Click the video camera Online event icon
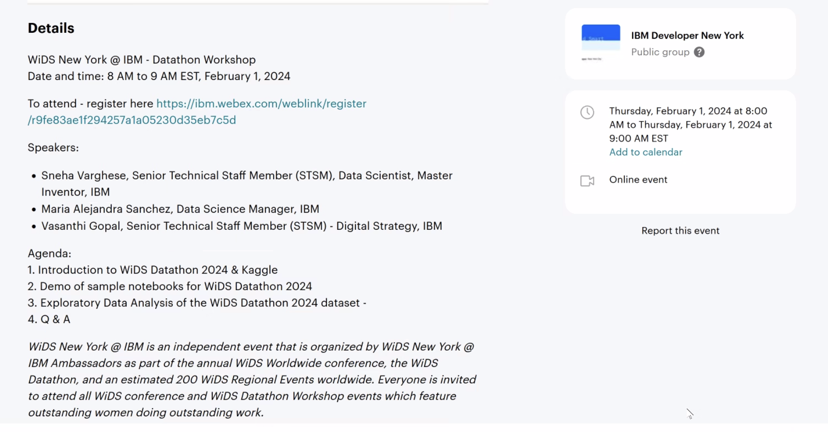 click(x=587, y=181)
